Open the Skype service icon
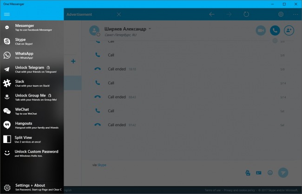The image size is (302, 194). click(7, 41)
